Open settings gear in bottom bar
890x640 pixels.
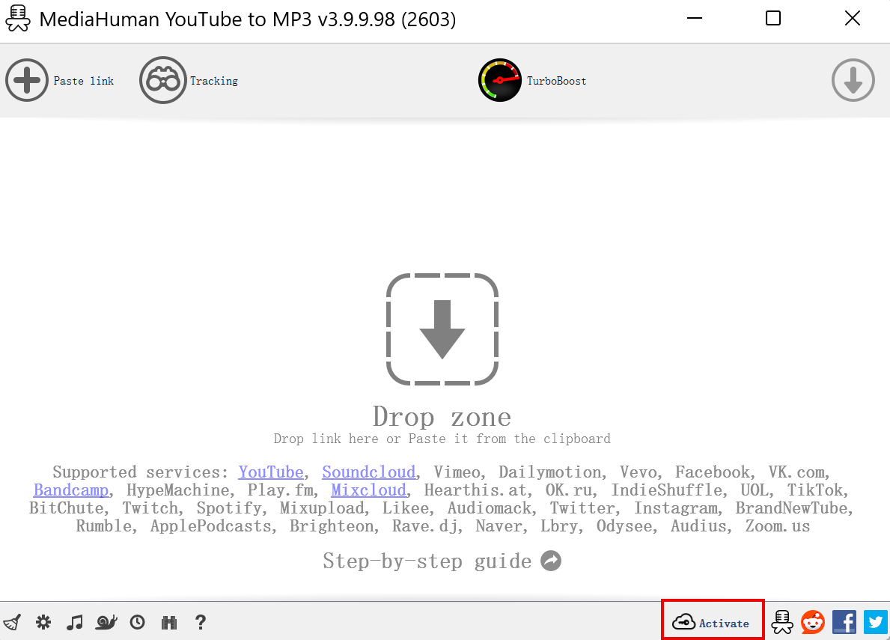click(x=43, y=622)
